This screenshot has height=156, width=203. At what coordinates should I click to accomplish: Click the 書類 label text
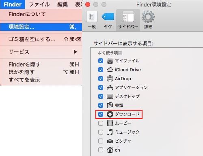coord(119,105)
